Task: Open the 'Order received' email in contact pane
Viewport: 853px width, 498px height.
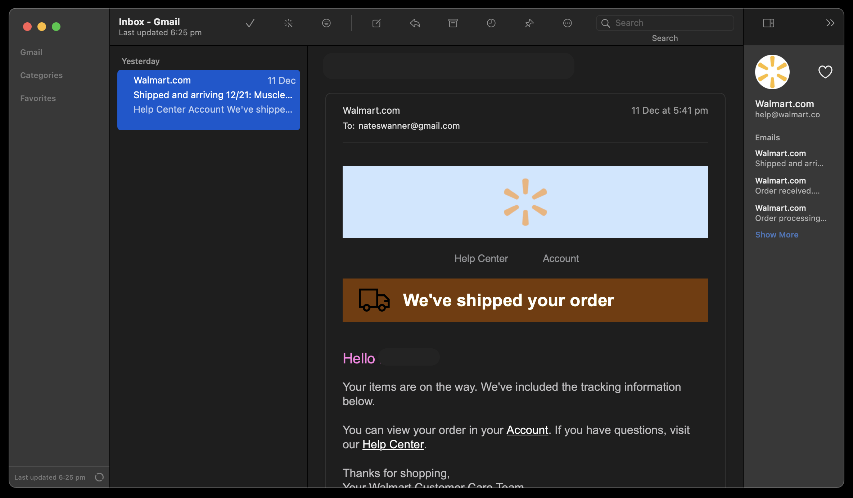Action: point(787,186)
